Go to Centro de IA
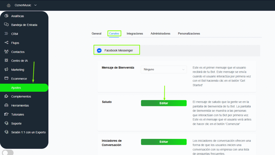The width and height of the screenshot is (275, 155). click(19, 61)
